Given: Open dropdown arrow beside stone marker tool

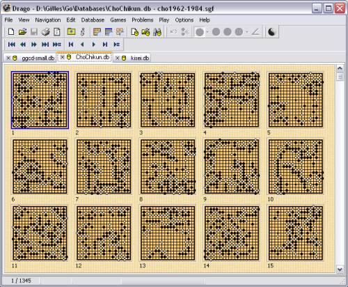Looking at the screenshot, I should click(207, 32).
